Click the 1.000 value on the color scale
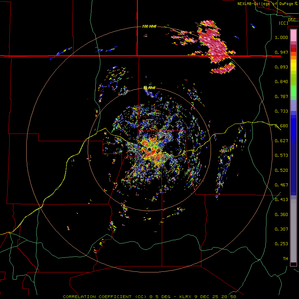 (281, 37)
